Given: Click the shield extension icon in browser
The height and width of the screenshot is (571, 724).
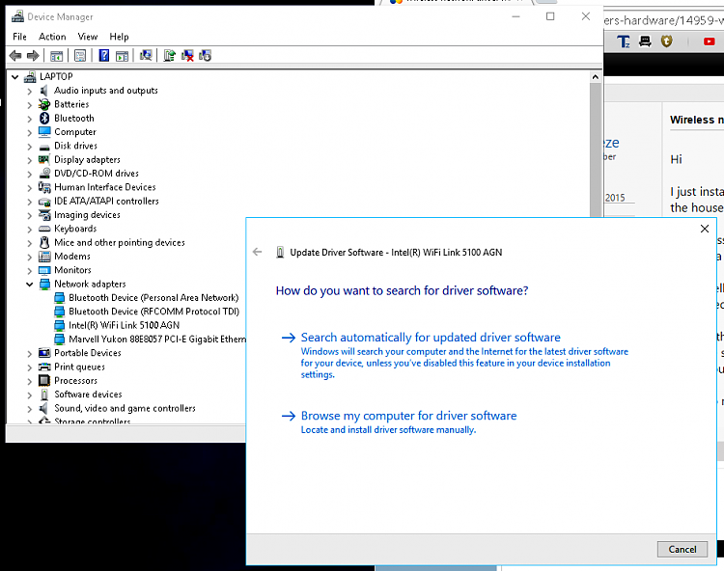Looking at the screenshot, I should 666,41.
